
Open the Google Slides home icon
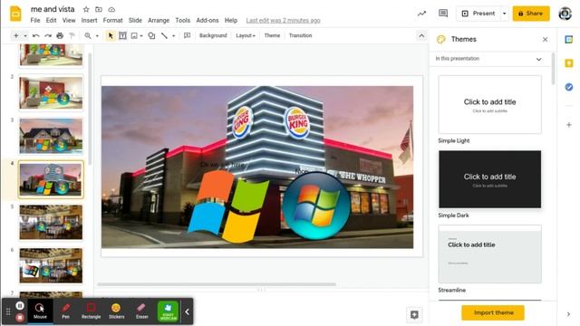[15, 14]
